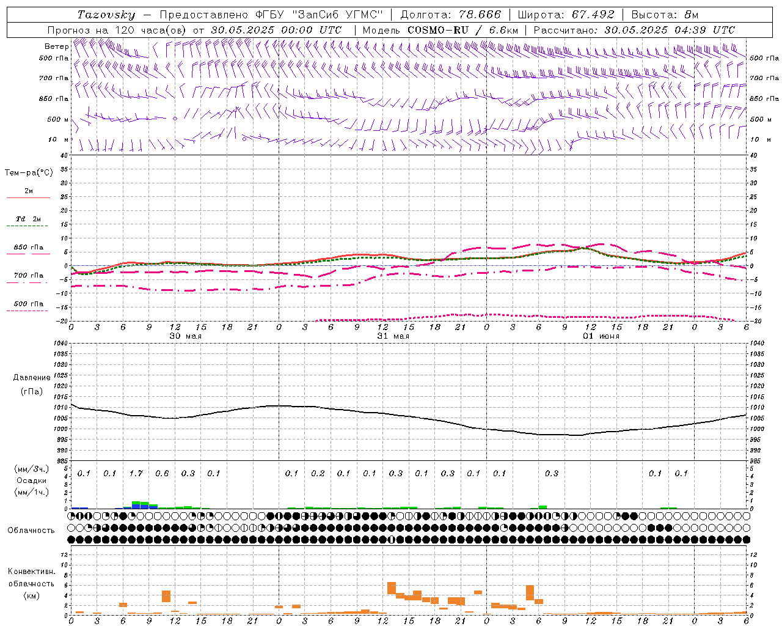Select the 'Прогноз на 120 часа(ов)' forecast text

pyautogui.click(x=118, y=30)
